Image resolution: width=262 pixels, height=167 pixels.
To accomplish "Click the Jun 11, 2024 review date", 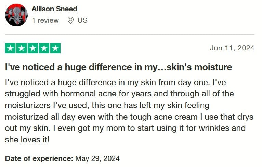I will click(x=232, y=48).
